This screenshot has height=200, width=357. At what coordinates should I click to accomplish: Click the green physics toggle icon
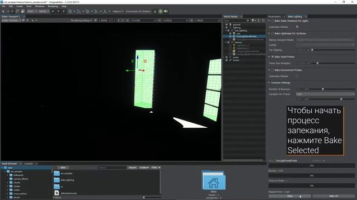point(161,11)
